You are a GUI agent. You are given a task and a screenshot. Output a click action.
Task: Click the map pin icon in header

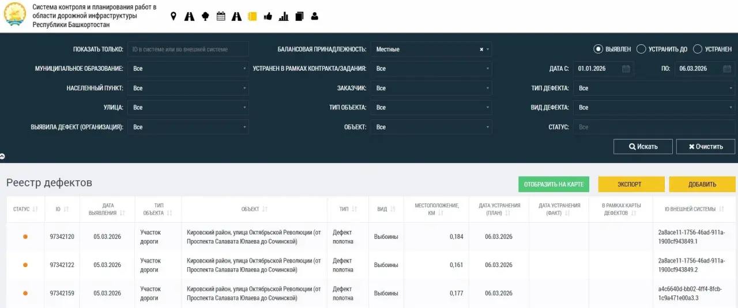coord(173,17)
